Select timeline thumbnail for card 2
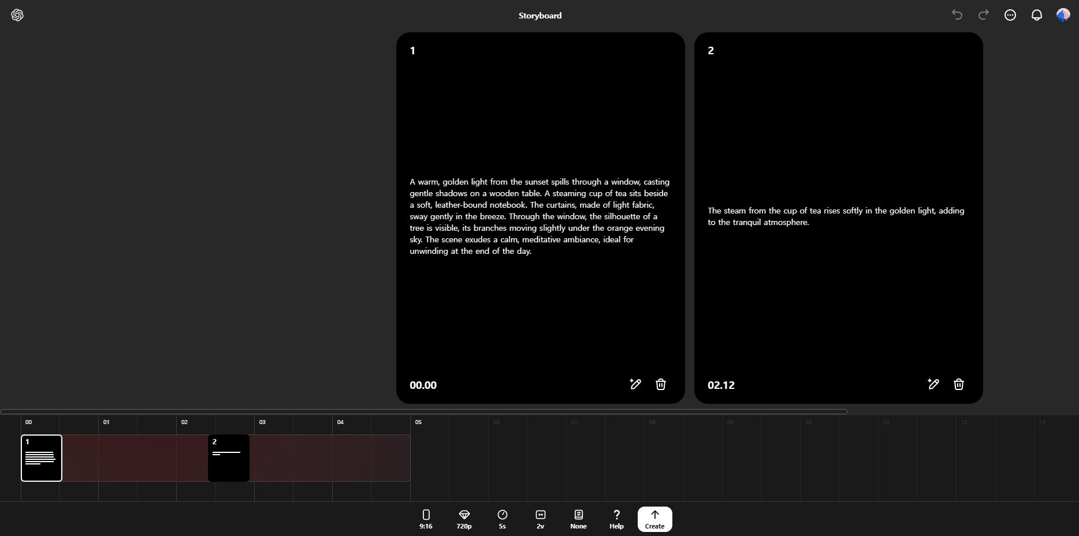Screen dimensions: 1079x536 [229, 458]
